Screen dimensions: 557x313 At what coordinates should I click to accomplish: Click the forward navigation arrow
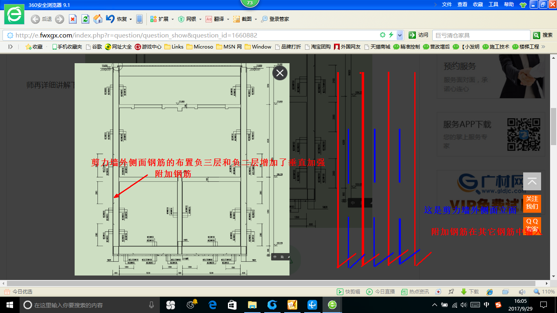60,19
